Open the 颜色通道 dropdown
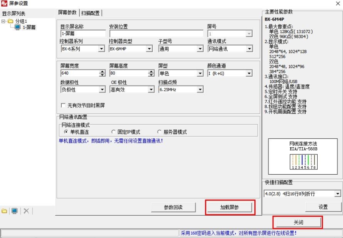 (249, 73)
